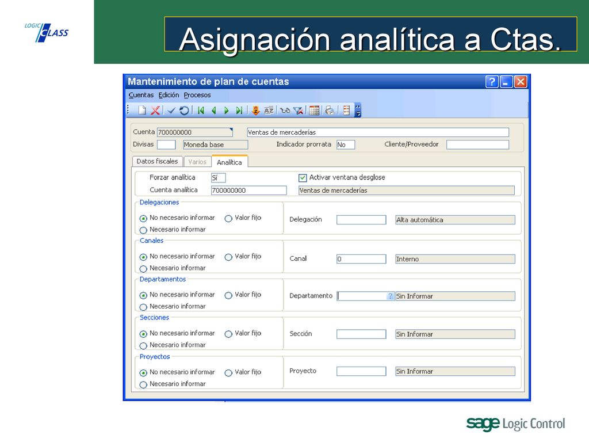Click the Cuenta analítica input field
The image size is (589, 442).
[248, 190]
